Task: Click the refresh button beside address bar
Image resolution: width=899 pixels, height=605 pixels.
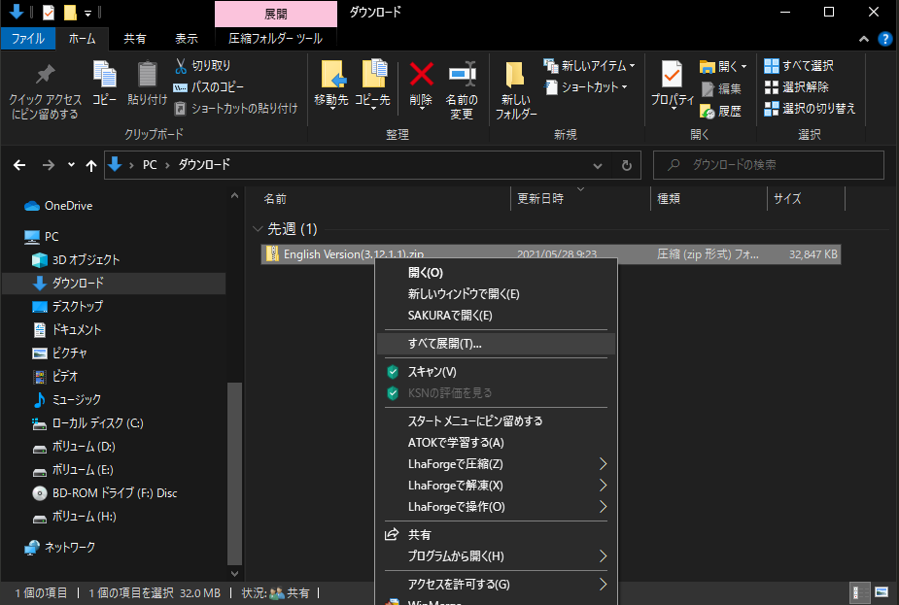Action: [x=627, y=165]
